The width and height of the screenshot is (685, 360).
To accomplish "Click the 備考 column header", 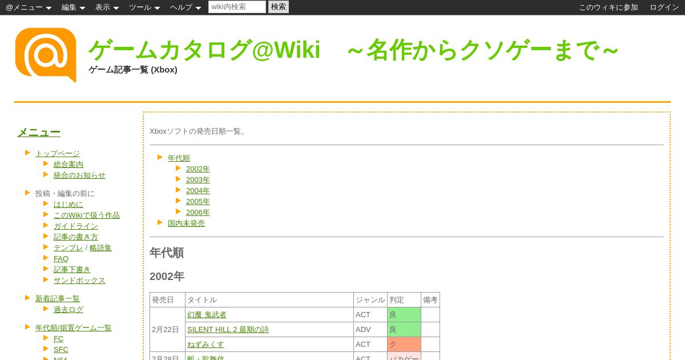I will [430, 299].
